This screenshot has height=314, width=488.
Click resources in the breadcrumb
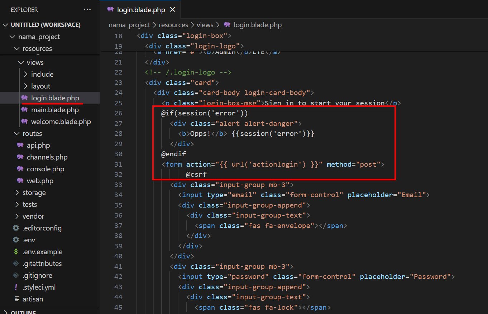(173, 25)
